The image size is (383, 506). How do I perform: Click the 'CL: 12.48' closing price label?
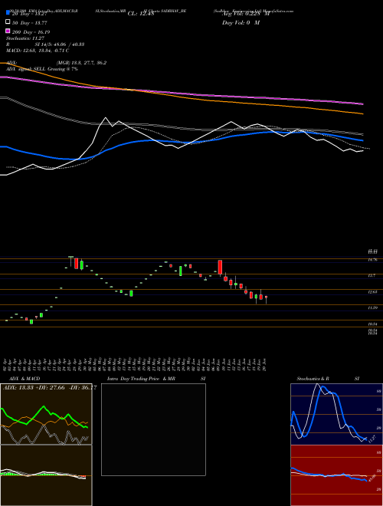[x=141, y=14]
